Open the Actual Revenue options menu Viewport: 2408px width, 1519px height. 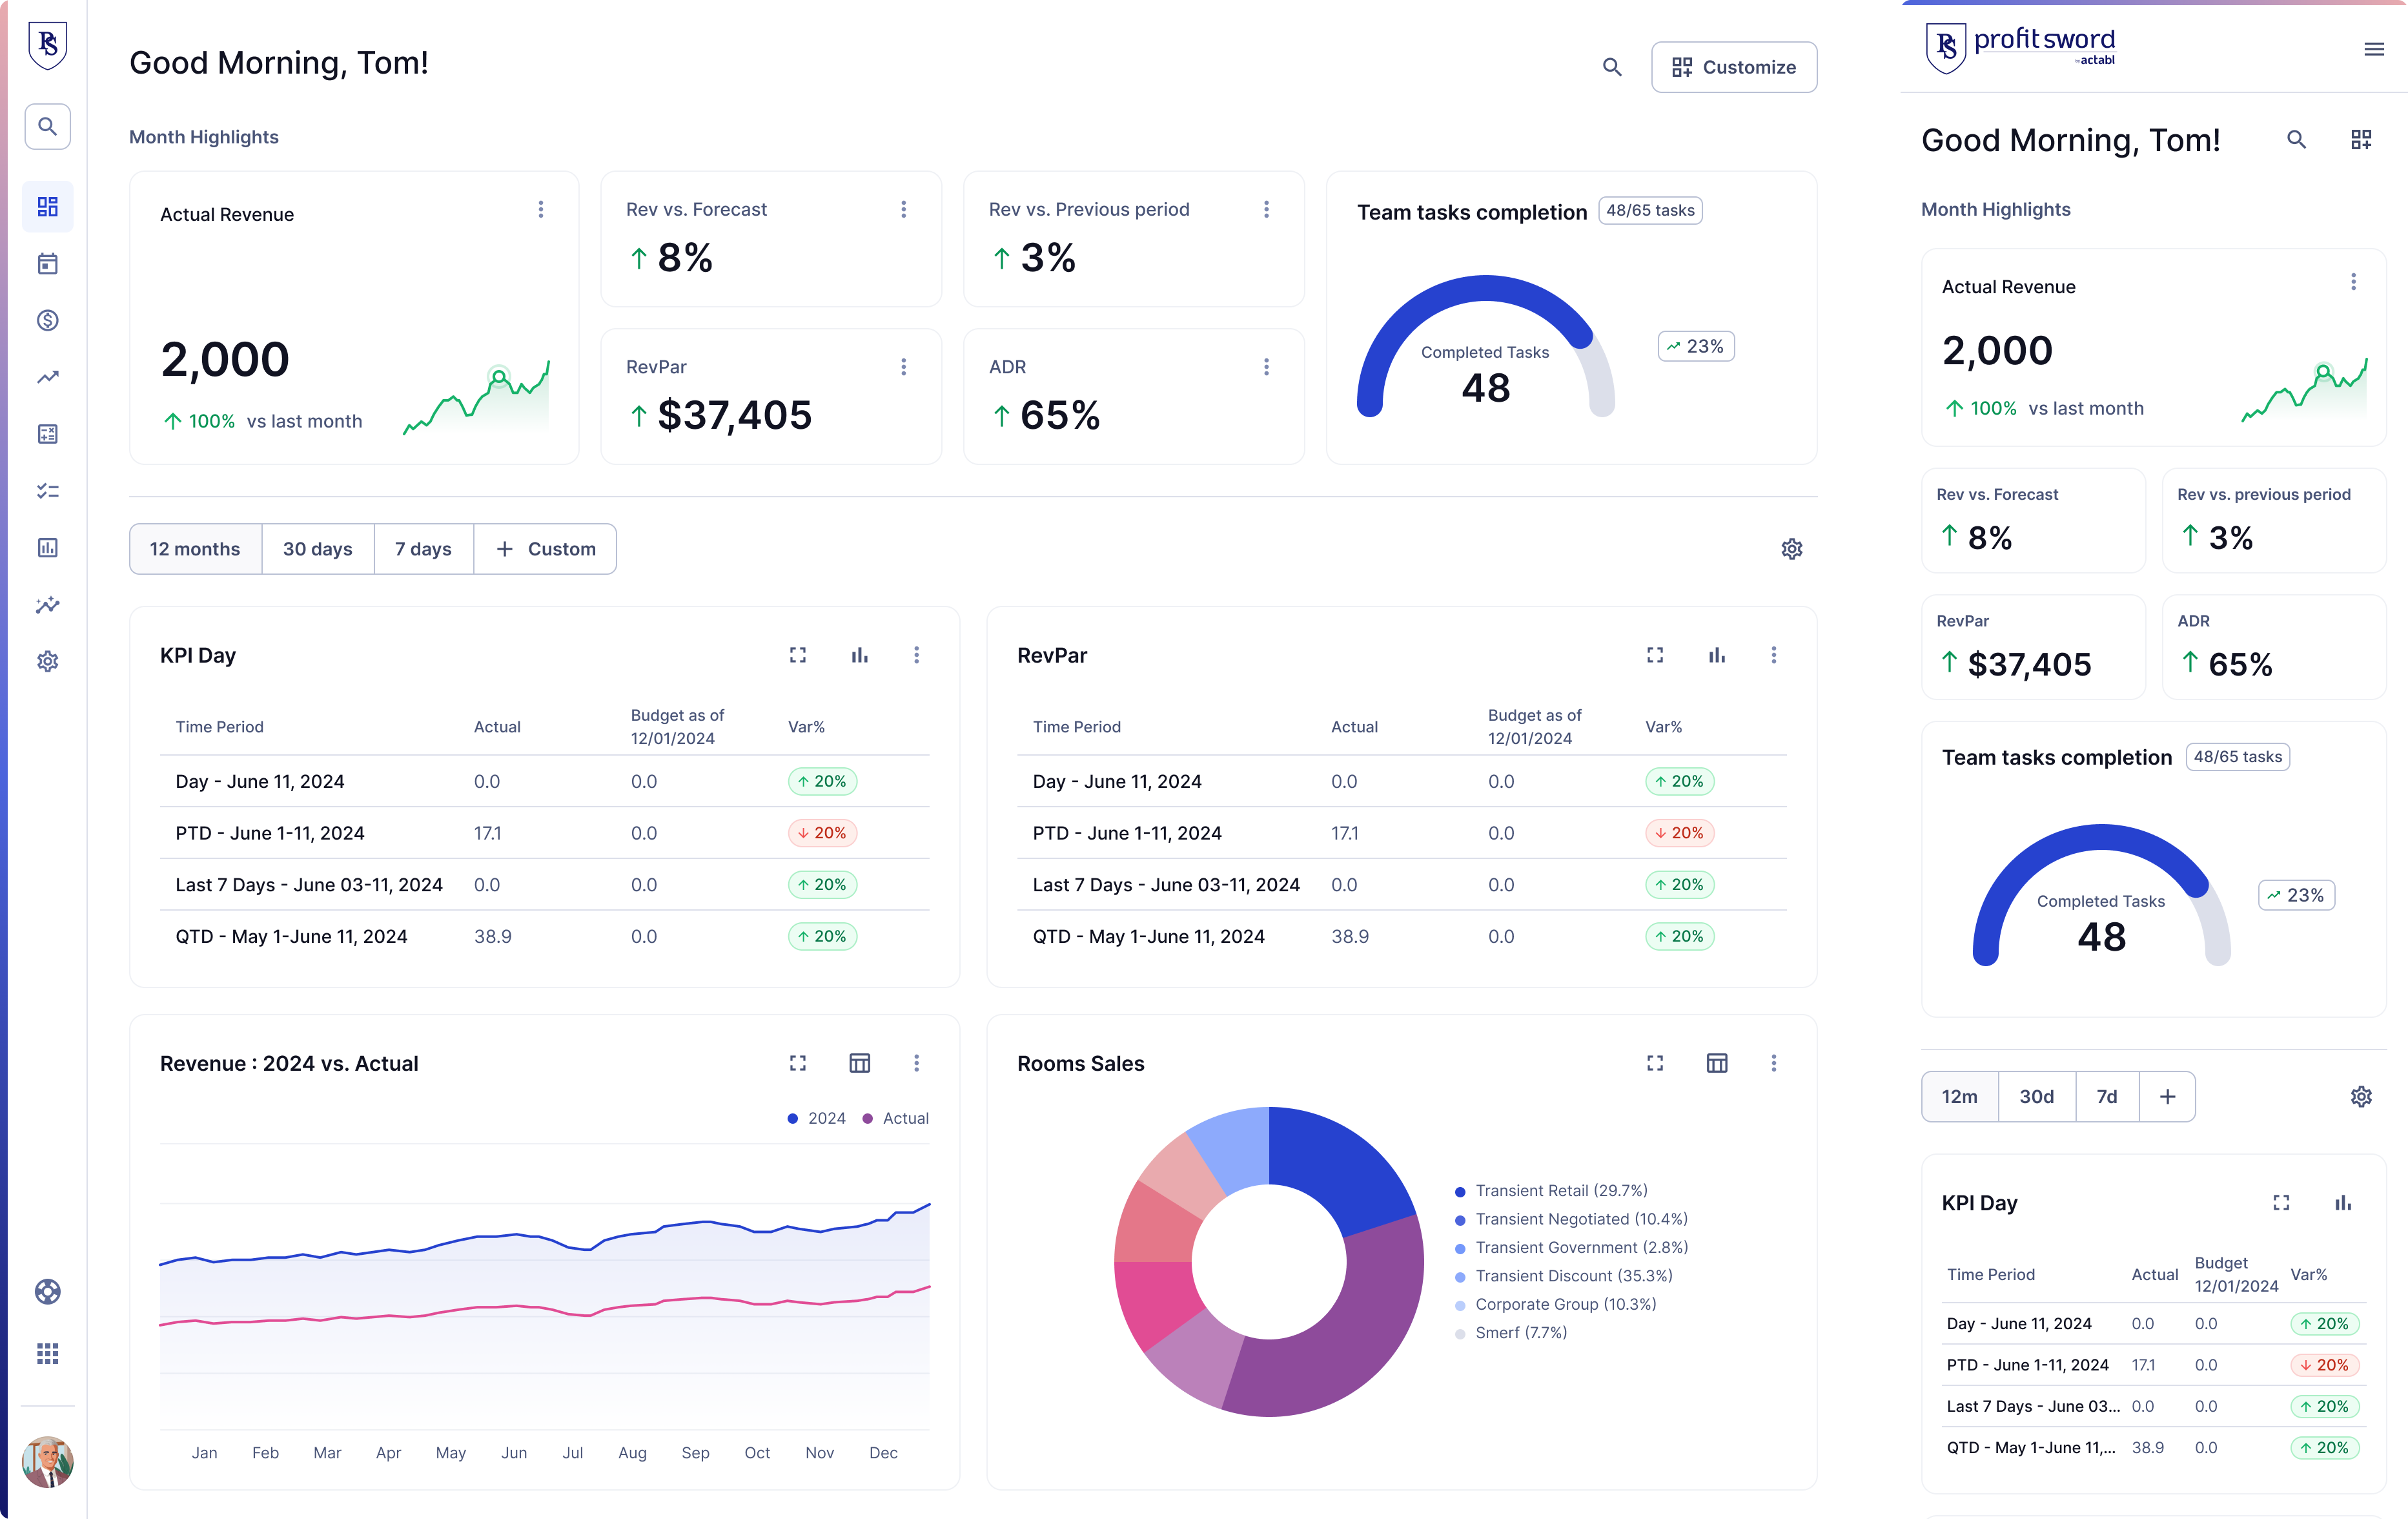[x=541, y=209]
